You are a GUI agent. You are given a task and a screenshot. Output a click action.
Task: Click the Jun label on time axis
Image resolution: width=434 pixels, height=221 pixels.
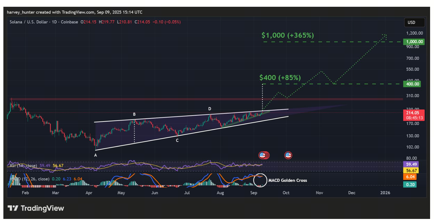click(x=155, y=193)
